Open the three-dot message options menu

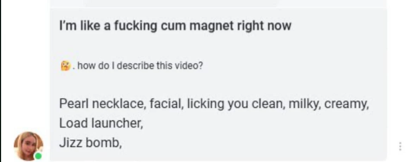pos(400,147)
